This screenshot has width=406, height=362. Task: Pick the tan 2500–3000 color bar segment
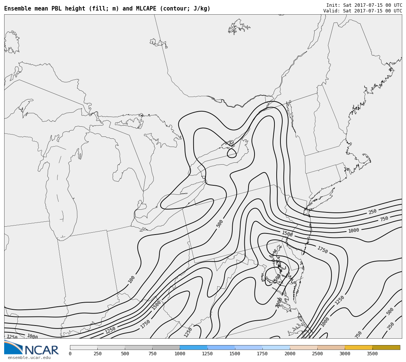tap(331, 347)
